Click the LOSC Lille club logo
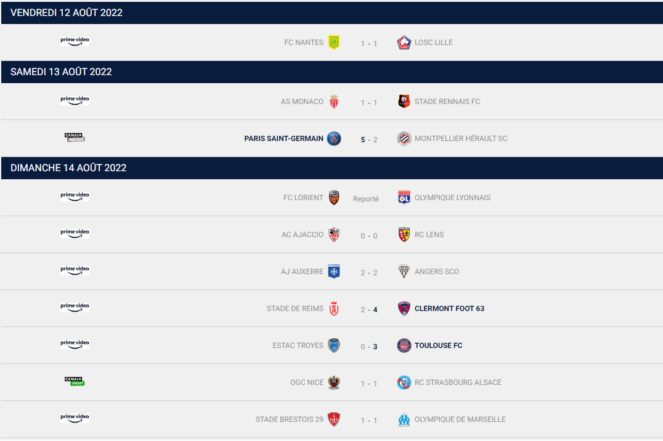Image resolution: width=663 pixels, height=441 pixels. [404, 42]
